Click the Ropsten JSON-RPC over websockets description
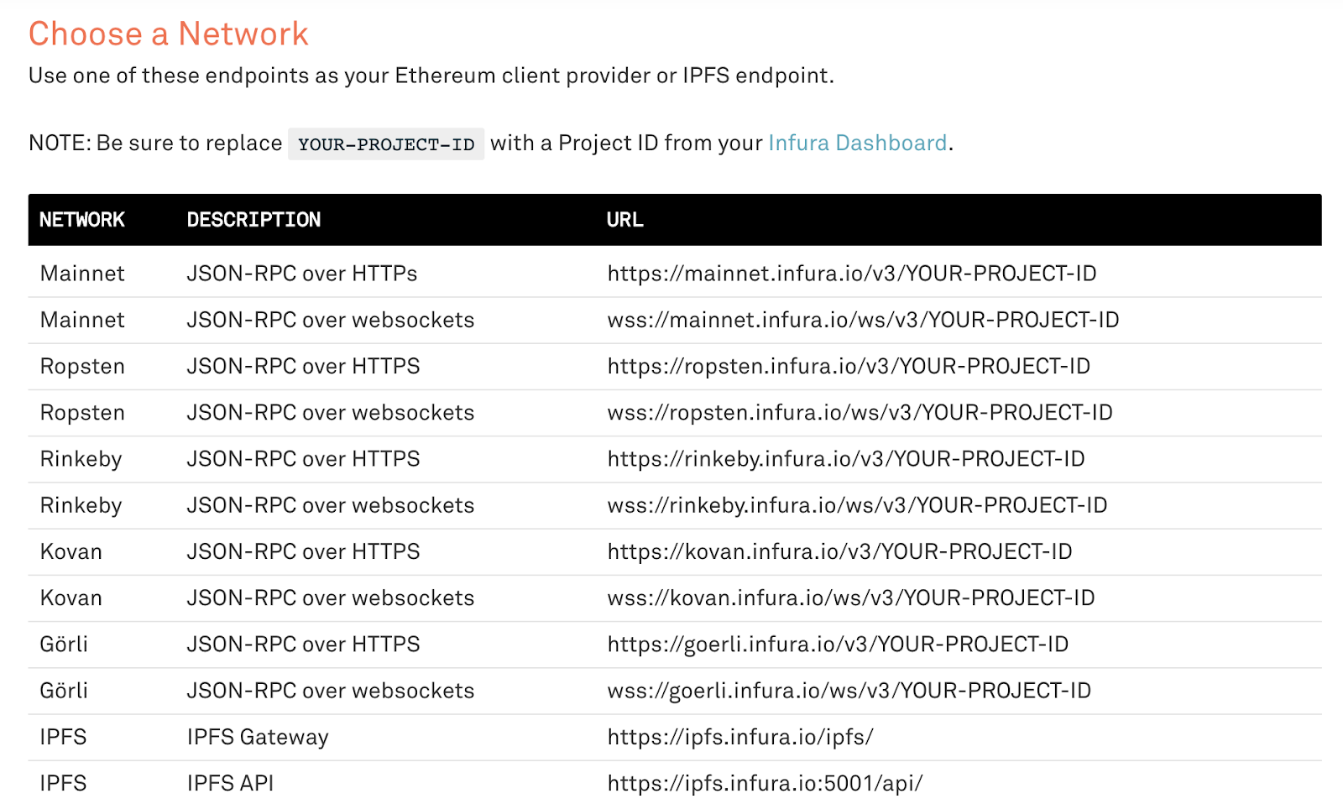This screenshot has width=1343, height=809. (x=331, y=412)
